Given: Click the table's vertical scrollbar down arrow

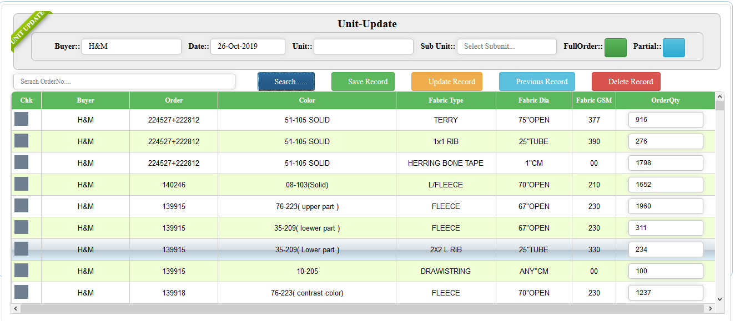Looking at the screenshot, I should [719, 299].
